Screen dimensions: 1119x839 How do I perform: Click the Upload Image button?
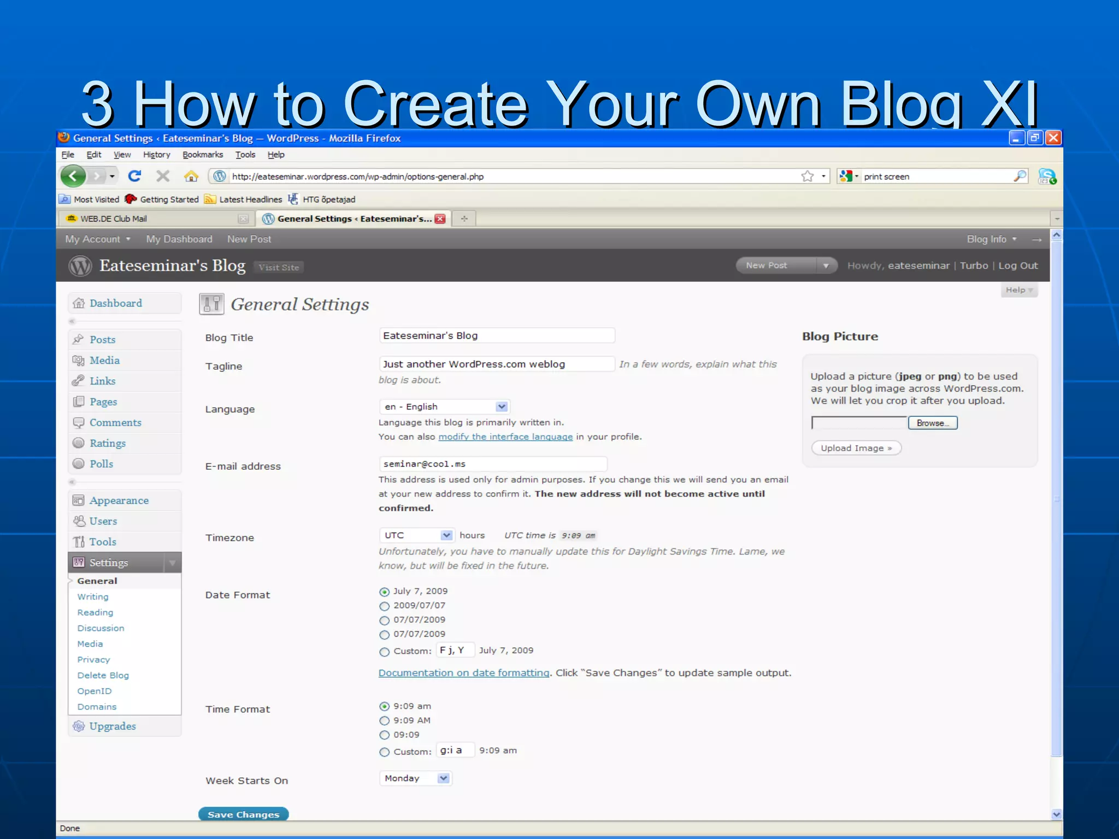point(856,448)
